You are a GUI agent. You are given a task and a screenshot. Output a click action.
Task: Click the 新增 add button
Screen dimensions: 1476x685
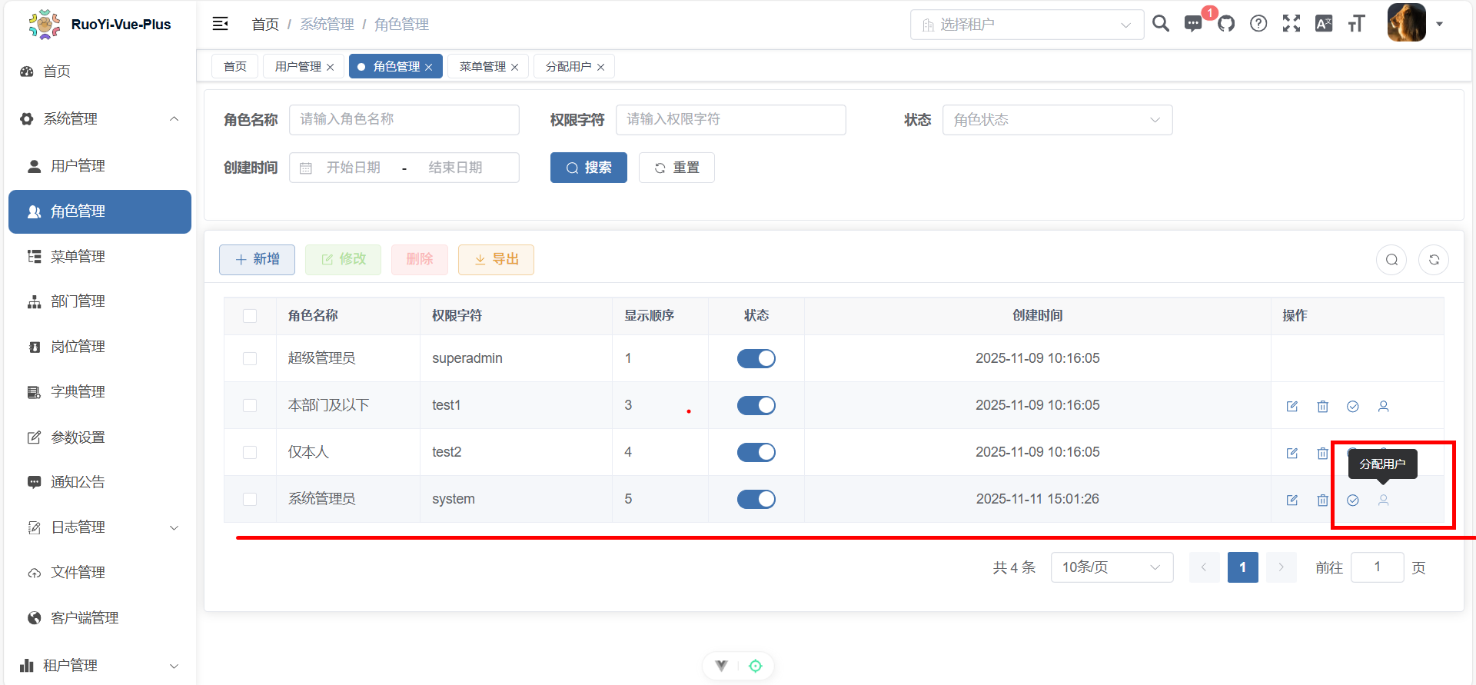(x=257, y=259)
